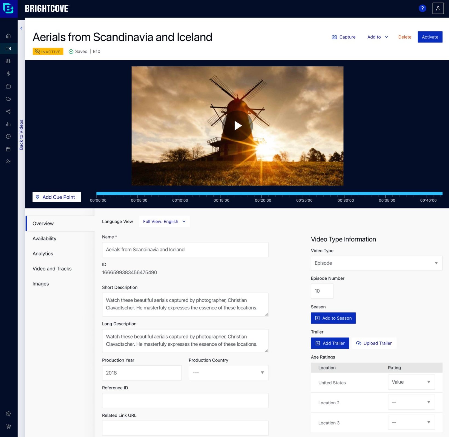Click Upload Trailer button
Screen dimensions: 449x437
(374, 343)
